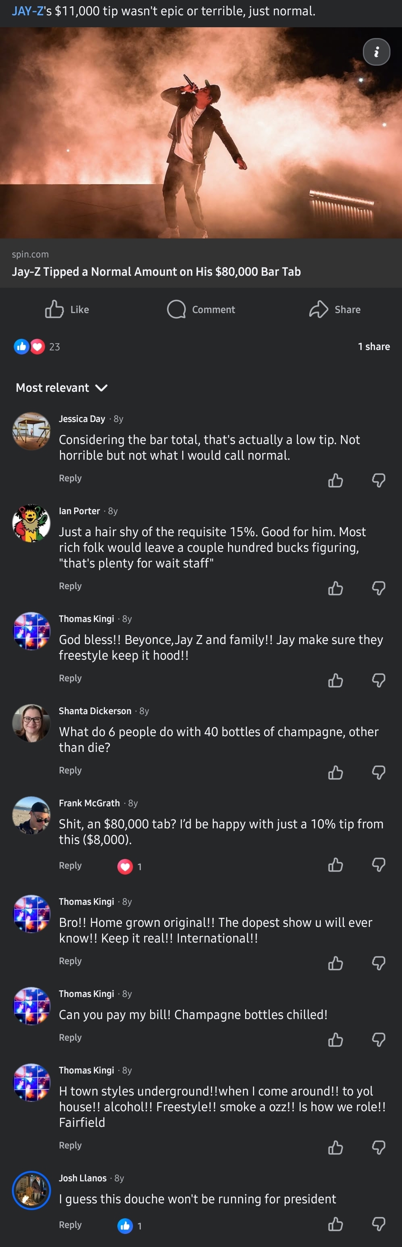Open the Comment box for this post
Image resolution: width=402 pixels, height=1247 pixels.
(x=201, y=309)
